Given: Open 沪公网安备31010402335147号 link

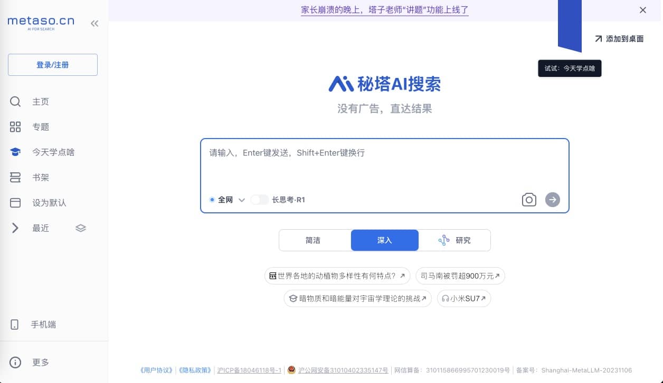Looking at the screenshot, I should coord(343,370).
